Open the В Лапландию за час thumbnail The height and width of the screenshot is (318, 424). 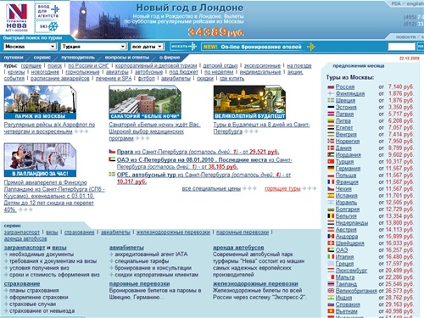(x=40, y=160)
